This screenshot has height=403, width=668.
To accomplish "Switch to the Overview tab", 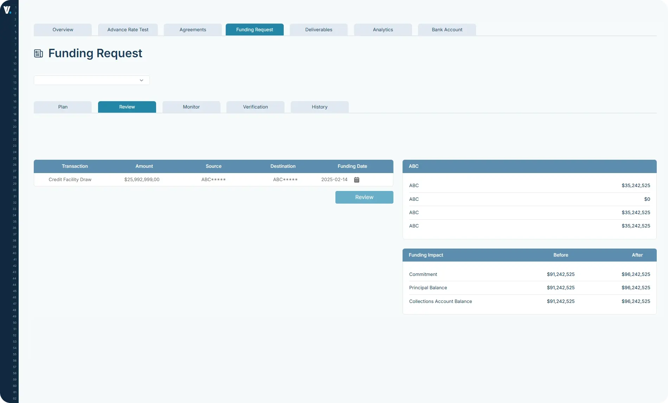I will (63, 29).
